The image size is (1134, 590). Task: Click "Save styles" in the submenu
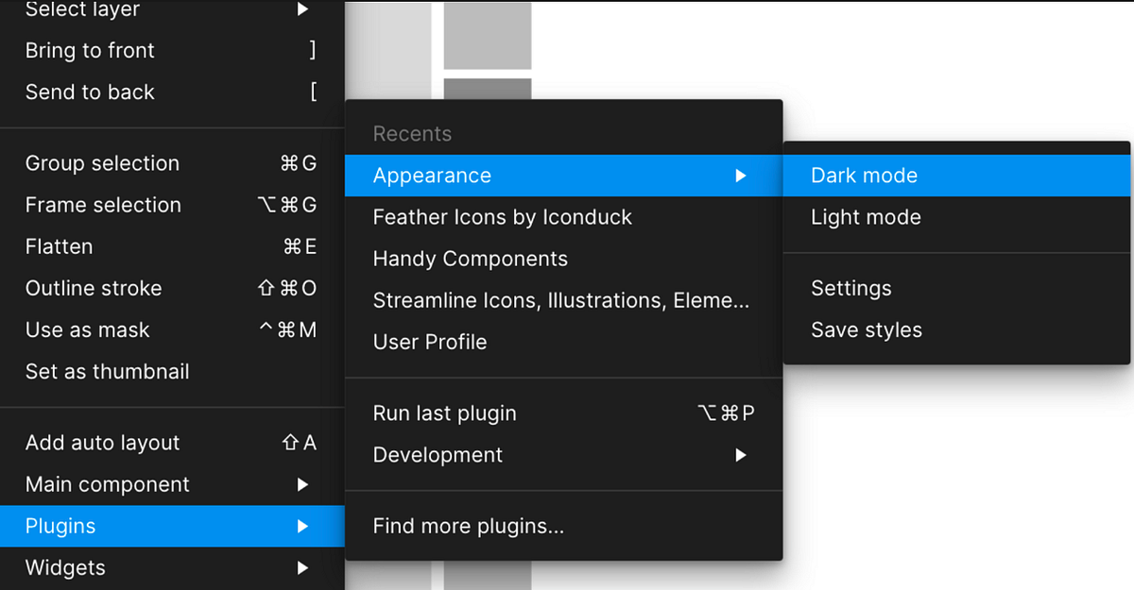pyautogui.click(x=866, y=329)
